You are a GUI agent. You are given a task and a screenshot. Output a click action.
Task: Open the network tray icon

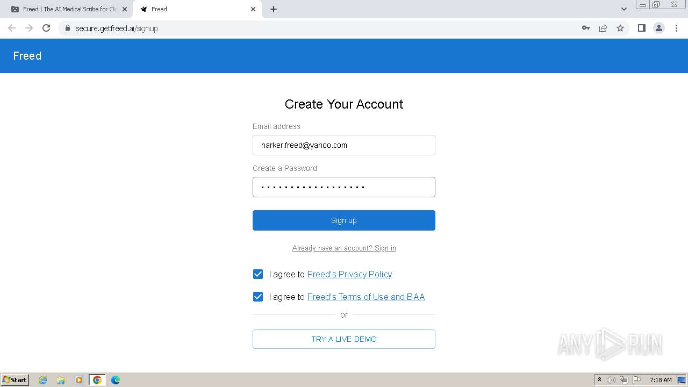(624, 380)
